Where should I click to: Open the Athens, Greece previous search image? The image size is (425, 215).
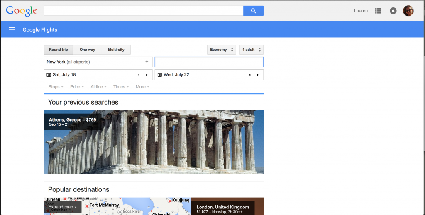pos(154,142)
